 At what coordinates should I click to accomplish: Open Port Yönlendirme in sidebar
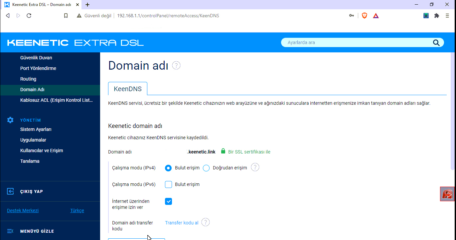[38, 68]
